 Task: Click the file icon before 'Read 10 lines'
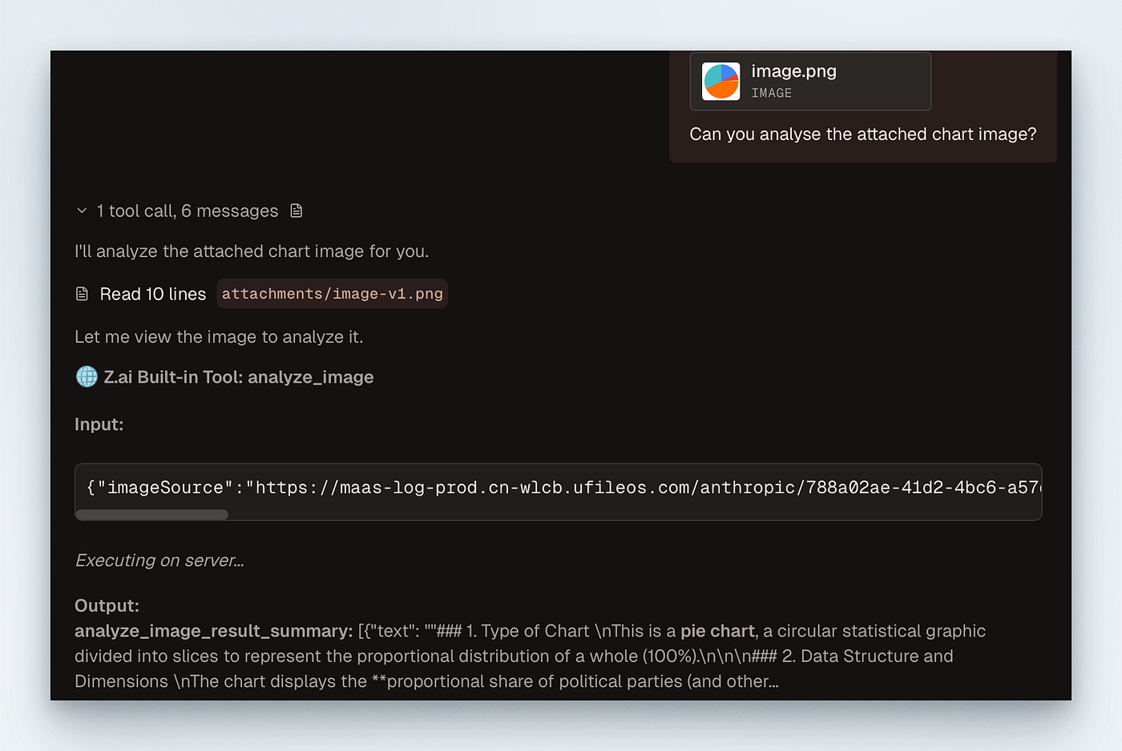pyautogui.click(x=82, y=294)
